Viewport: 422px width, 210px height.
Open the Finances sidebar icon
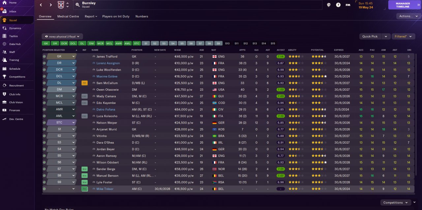tap(4, 110)
